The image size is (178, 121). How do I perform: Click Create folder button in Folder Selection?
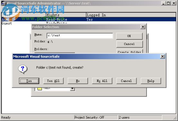(129, 51)
